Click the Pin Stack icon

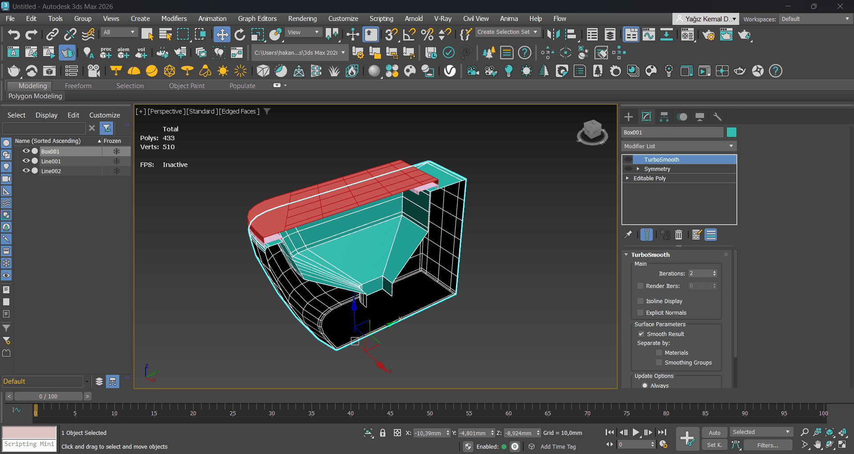pyautogui.click(x=628, y=235)
